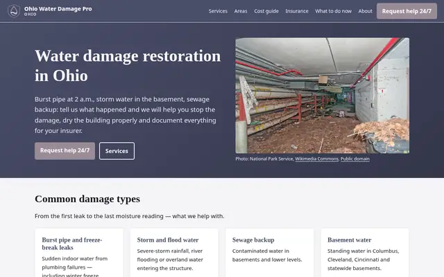Click the 'Common damage types' heading

coord(87,199)
